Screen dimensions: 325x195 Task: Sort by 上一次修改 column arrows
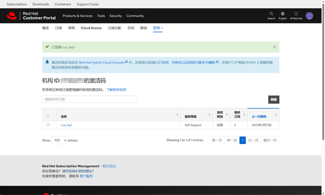pyautogui.click(x=276, y=114)
